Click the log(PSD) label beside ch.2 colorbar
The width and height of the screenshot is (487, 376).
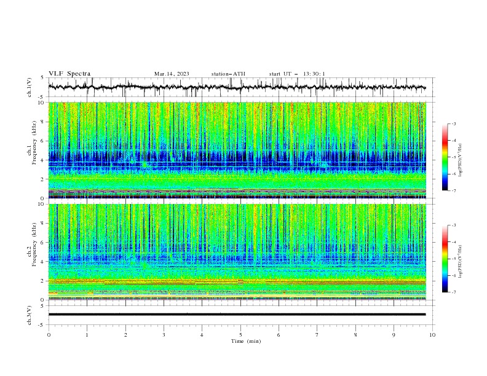[x=461, y=262]
